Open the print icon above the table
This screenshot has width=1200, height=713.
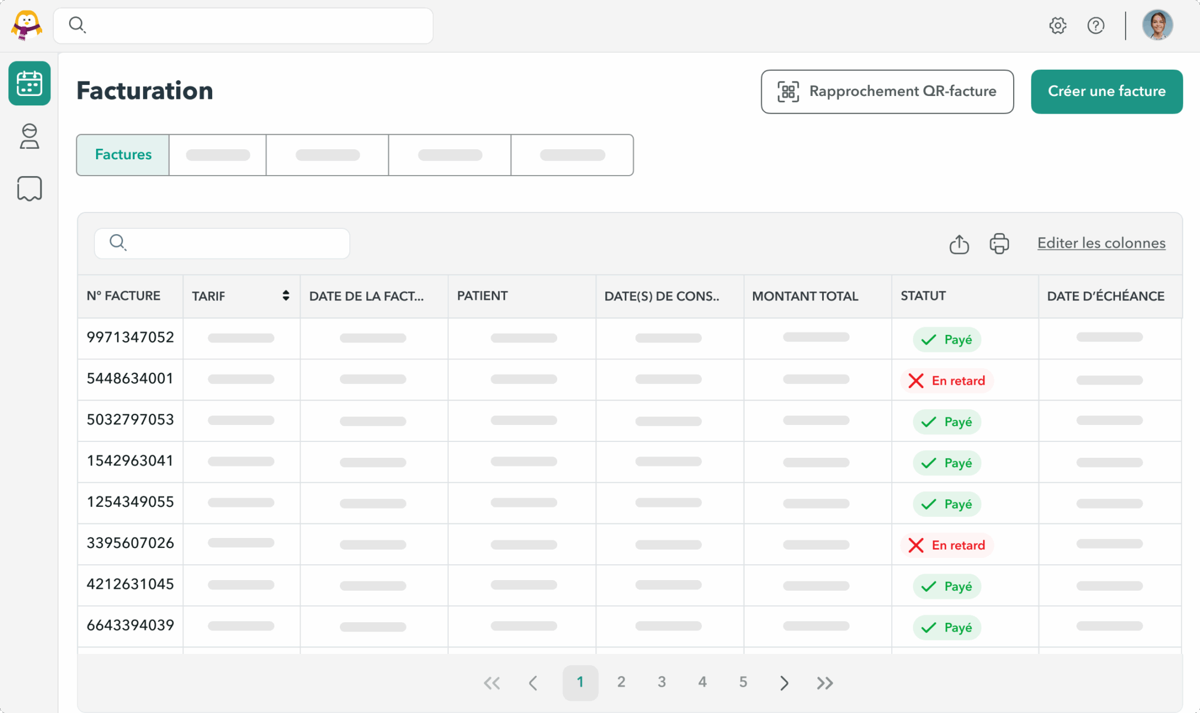(x=998, y=243)
